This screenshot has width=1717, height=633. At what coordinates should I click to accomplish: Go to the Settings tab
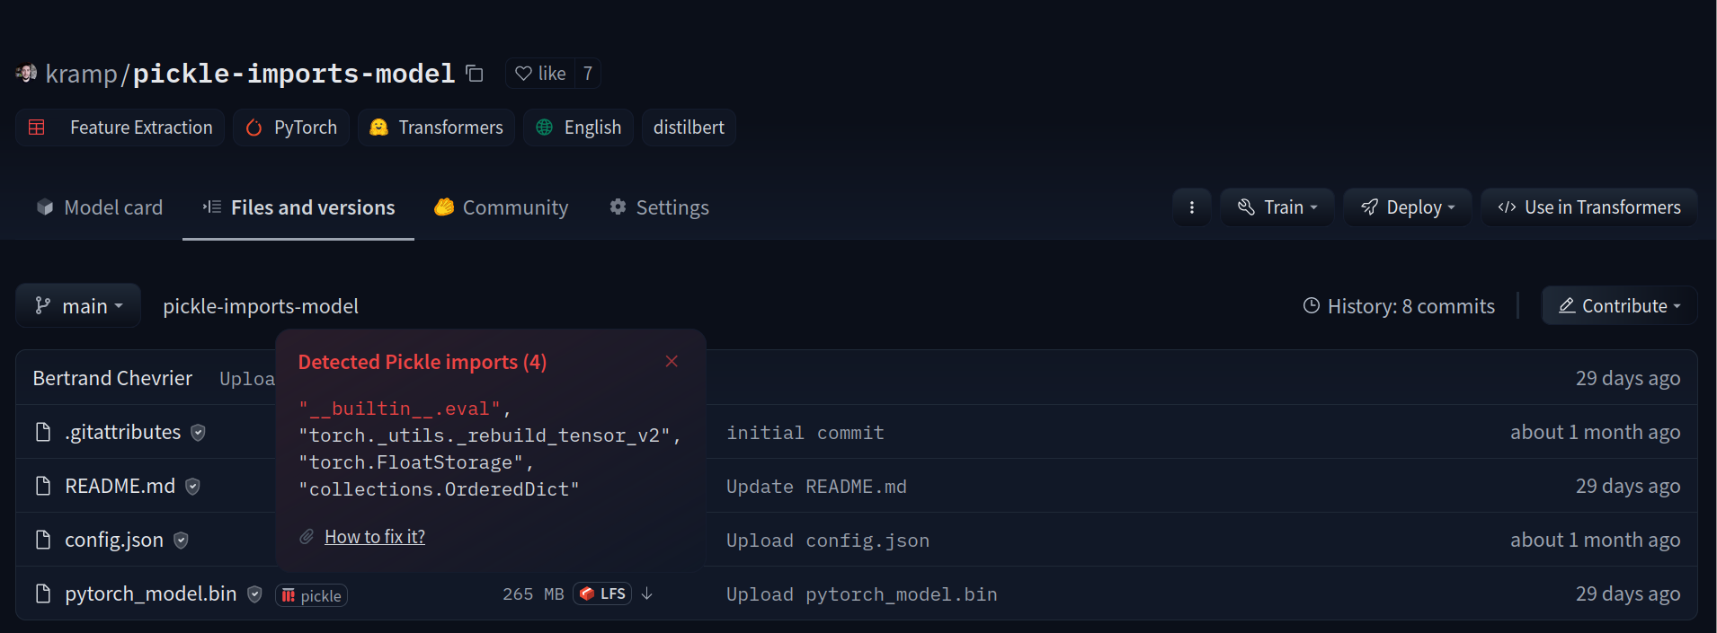click(x=659, y=207)
